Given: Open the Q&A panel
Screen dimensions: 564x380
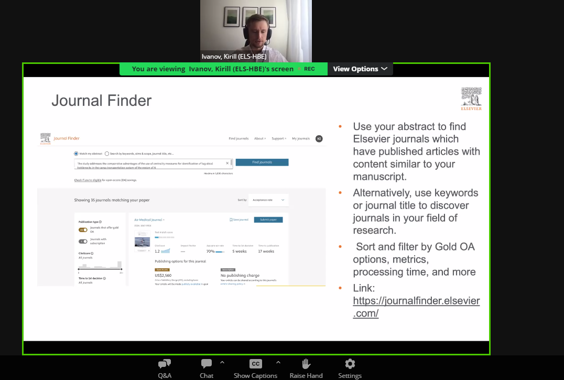Looking at the screenshot, I should pyautogui.click(x=165, y=368).
